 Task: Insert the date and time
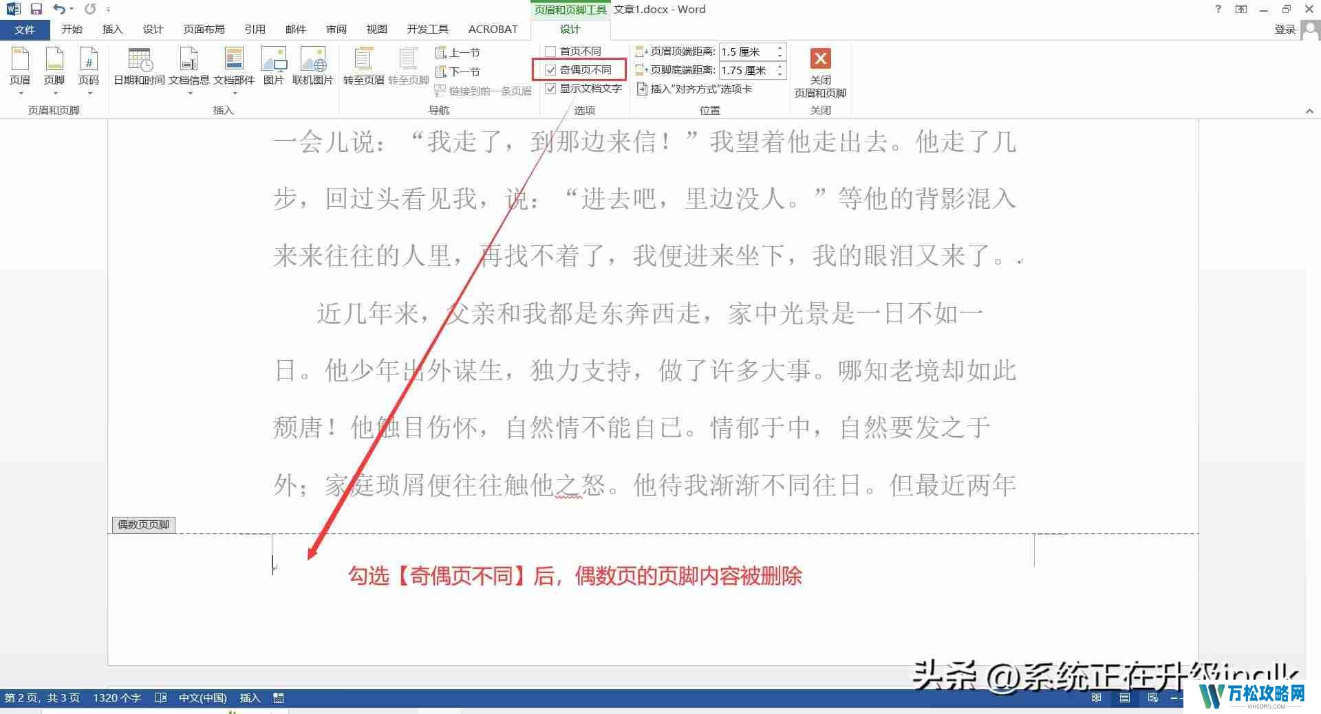(140, 65)
